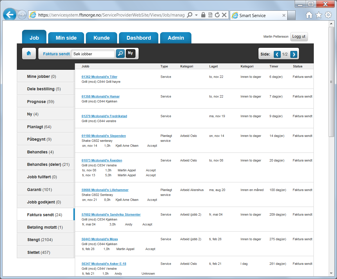Click the Martin Pettersson user name
The width and height of the screenshot is (337, 279).
coord(276,37)
